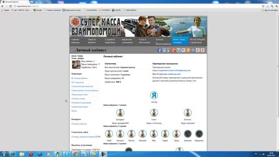
Task: Click the red Yandex 'Я' share icon
Action: [197, 50]
